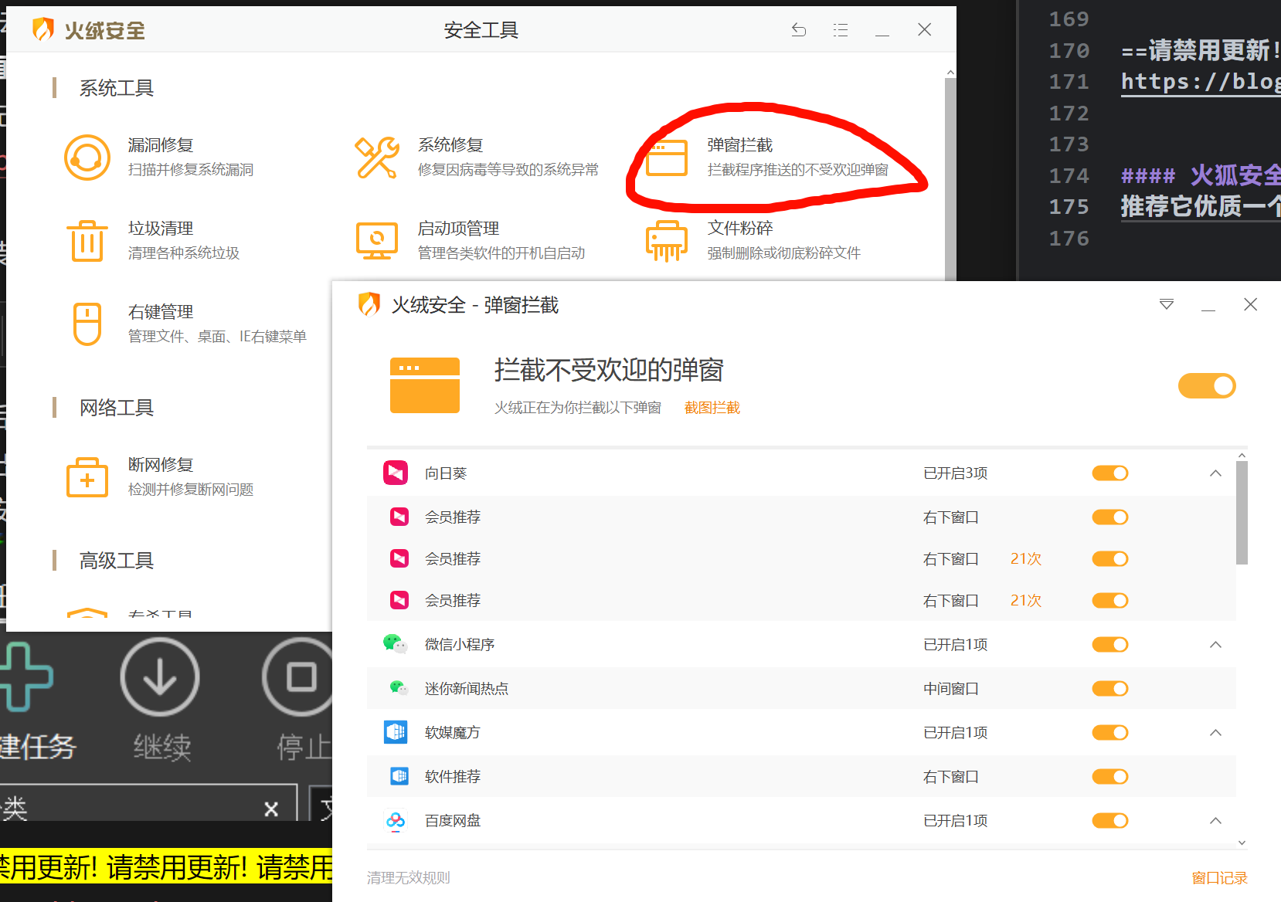Click the popup rule list scrollbar thumb
The width and height of the screenshot is (1281, 902).
1242,513
